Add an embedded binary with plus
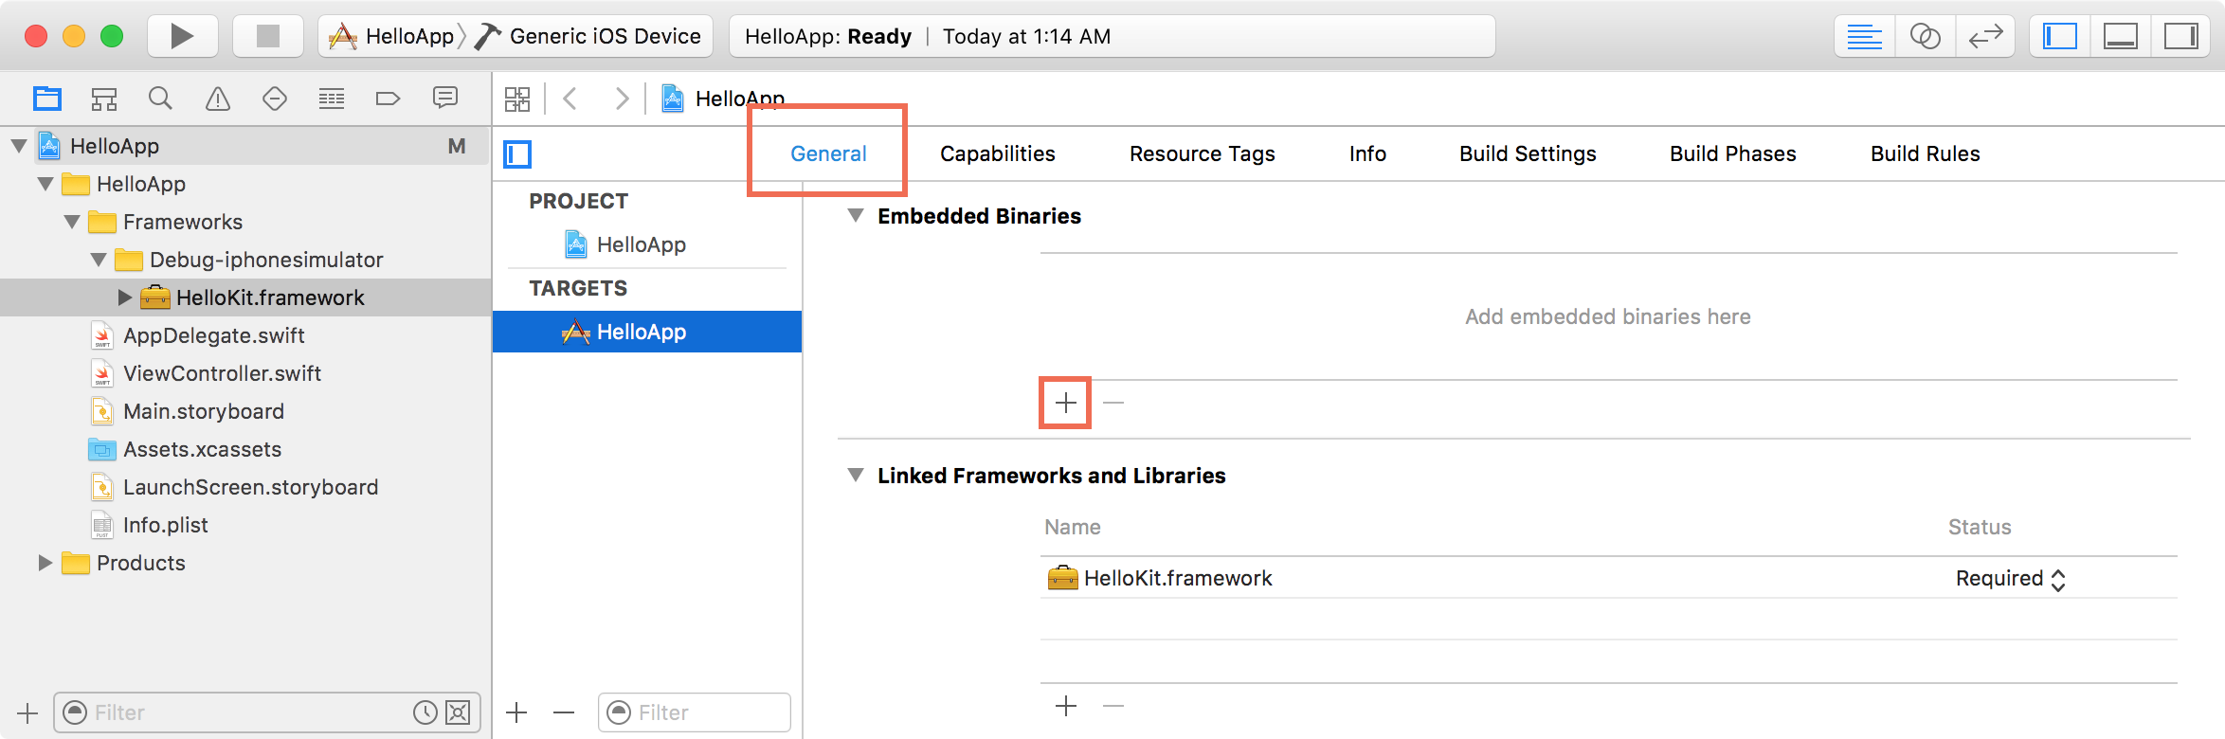Viewport: 2225px width, 739px height. coord(1066,403)
